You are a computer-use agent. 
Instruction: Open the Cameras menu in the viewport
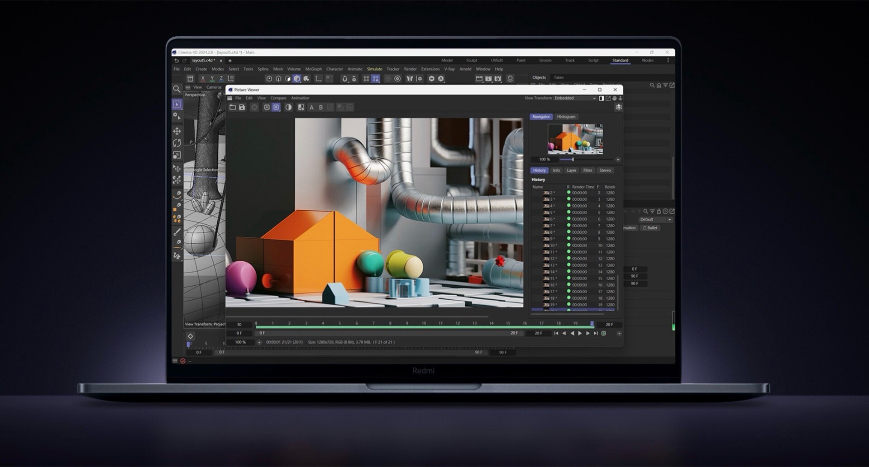point(214,87)
